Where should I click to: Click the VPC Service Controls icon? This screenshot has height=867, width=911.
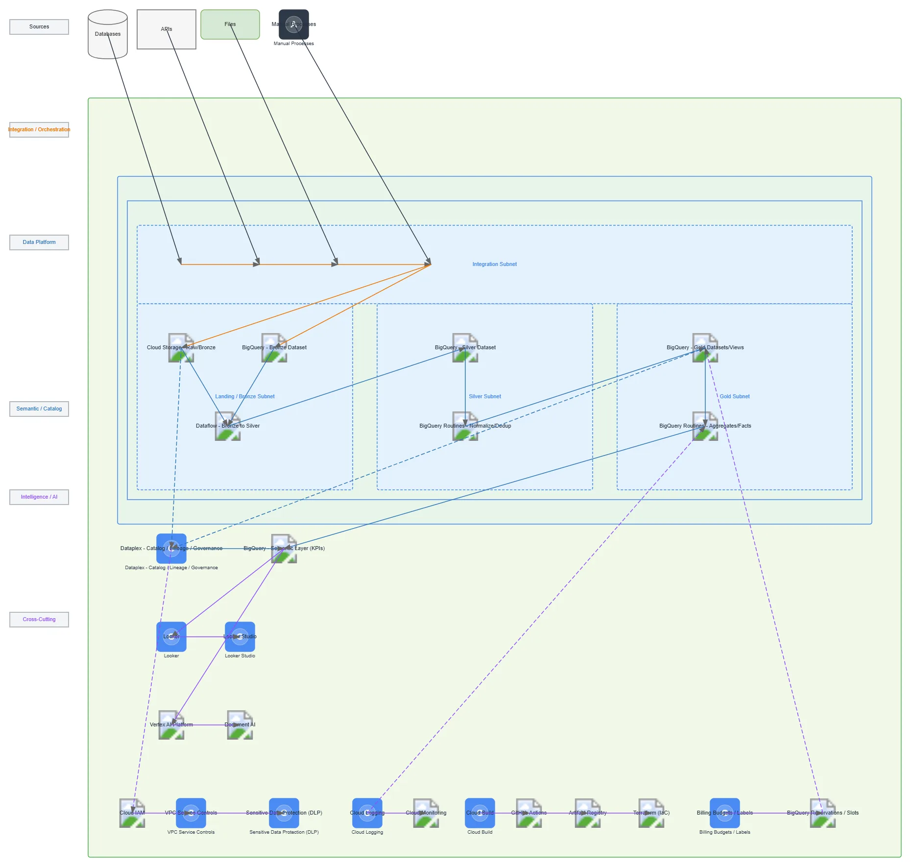pos(191,813)
